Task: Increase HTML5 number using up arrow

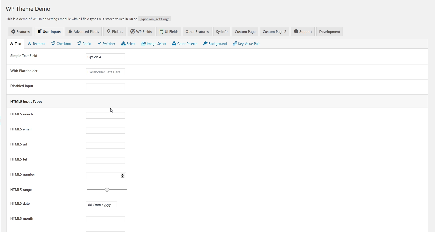Action: [x=123, y=175]
